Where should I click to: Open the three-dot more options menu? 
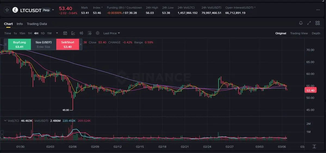(318, 10)
